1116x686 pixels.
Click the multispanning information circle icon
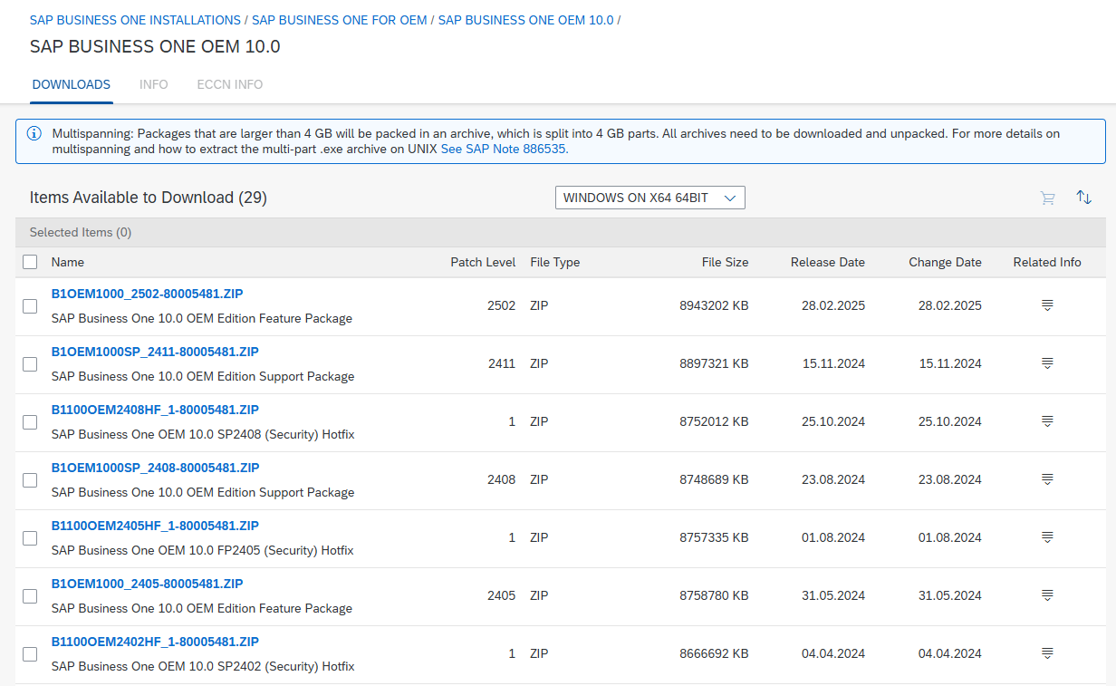[x=34, y=133]
